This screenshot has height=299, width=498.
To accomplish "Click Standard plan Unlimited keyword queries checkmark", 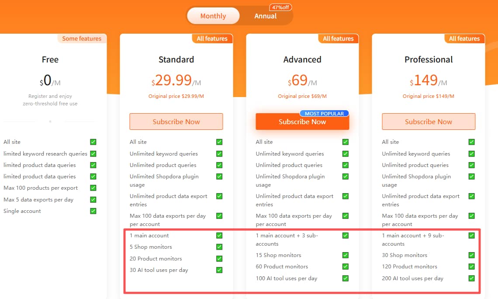I will tap(219, 154).
